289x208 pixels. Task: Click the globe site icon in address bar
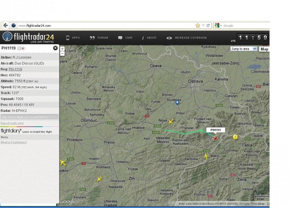click(14, 26)
